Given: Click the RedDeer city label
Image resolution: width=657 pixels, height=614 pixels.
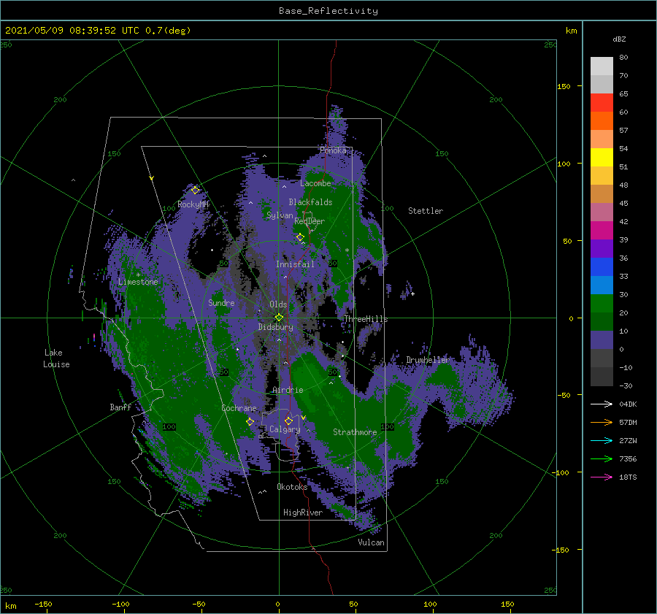Looking at the screenshot, I should click(310, 221).
